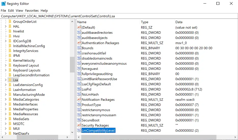Click the values pane scroll right arrow
238x140 pixels.
tap(235, 137)
